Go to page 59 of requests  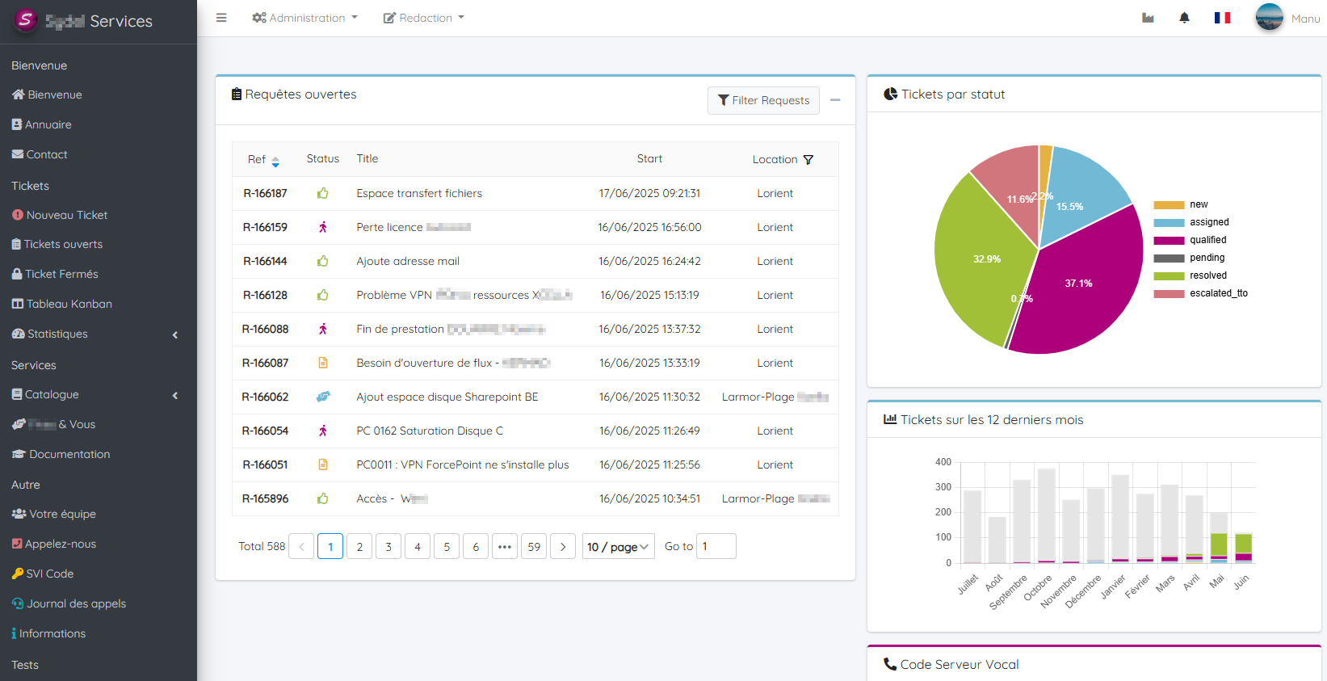click(534, 547)
